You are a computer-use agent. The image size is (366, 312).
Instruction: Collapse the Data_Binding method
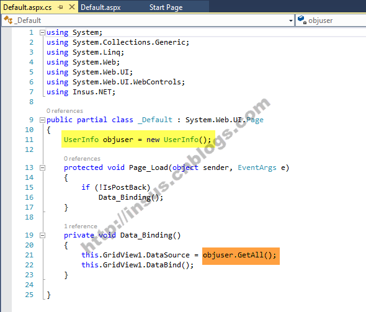pos(42,235)
